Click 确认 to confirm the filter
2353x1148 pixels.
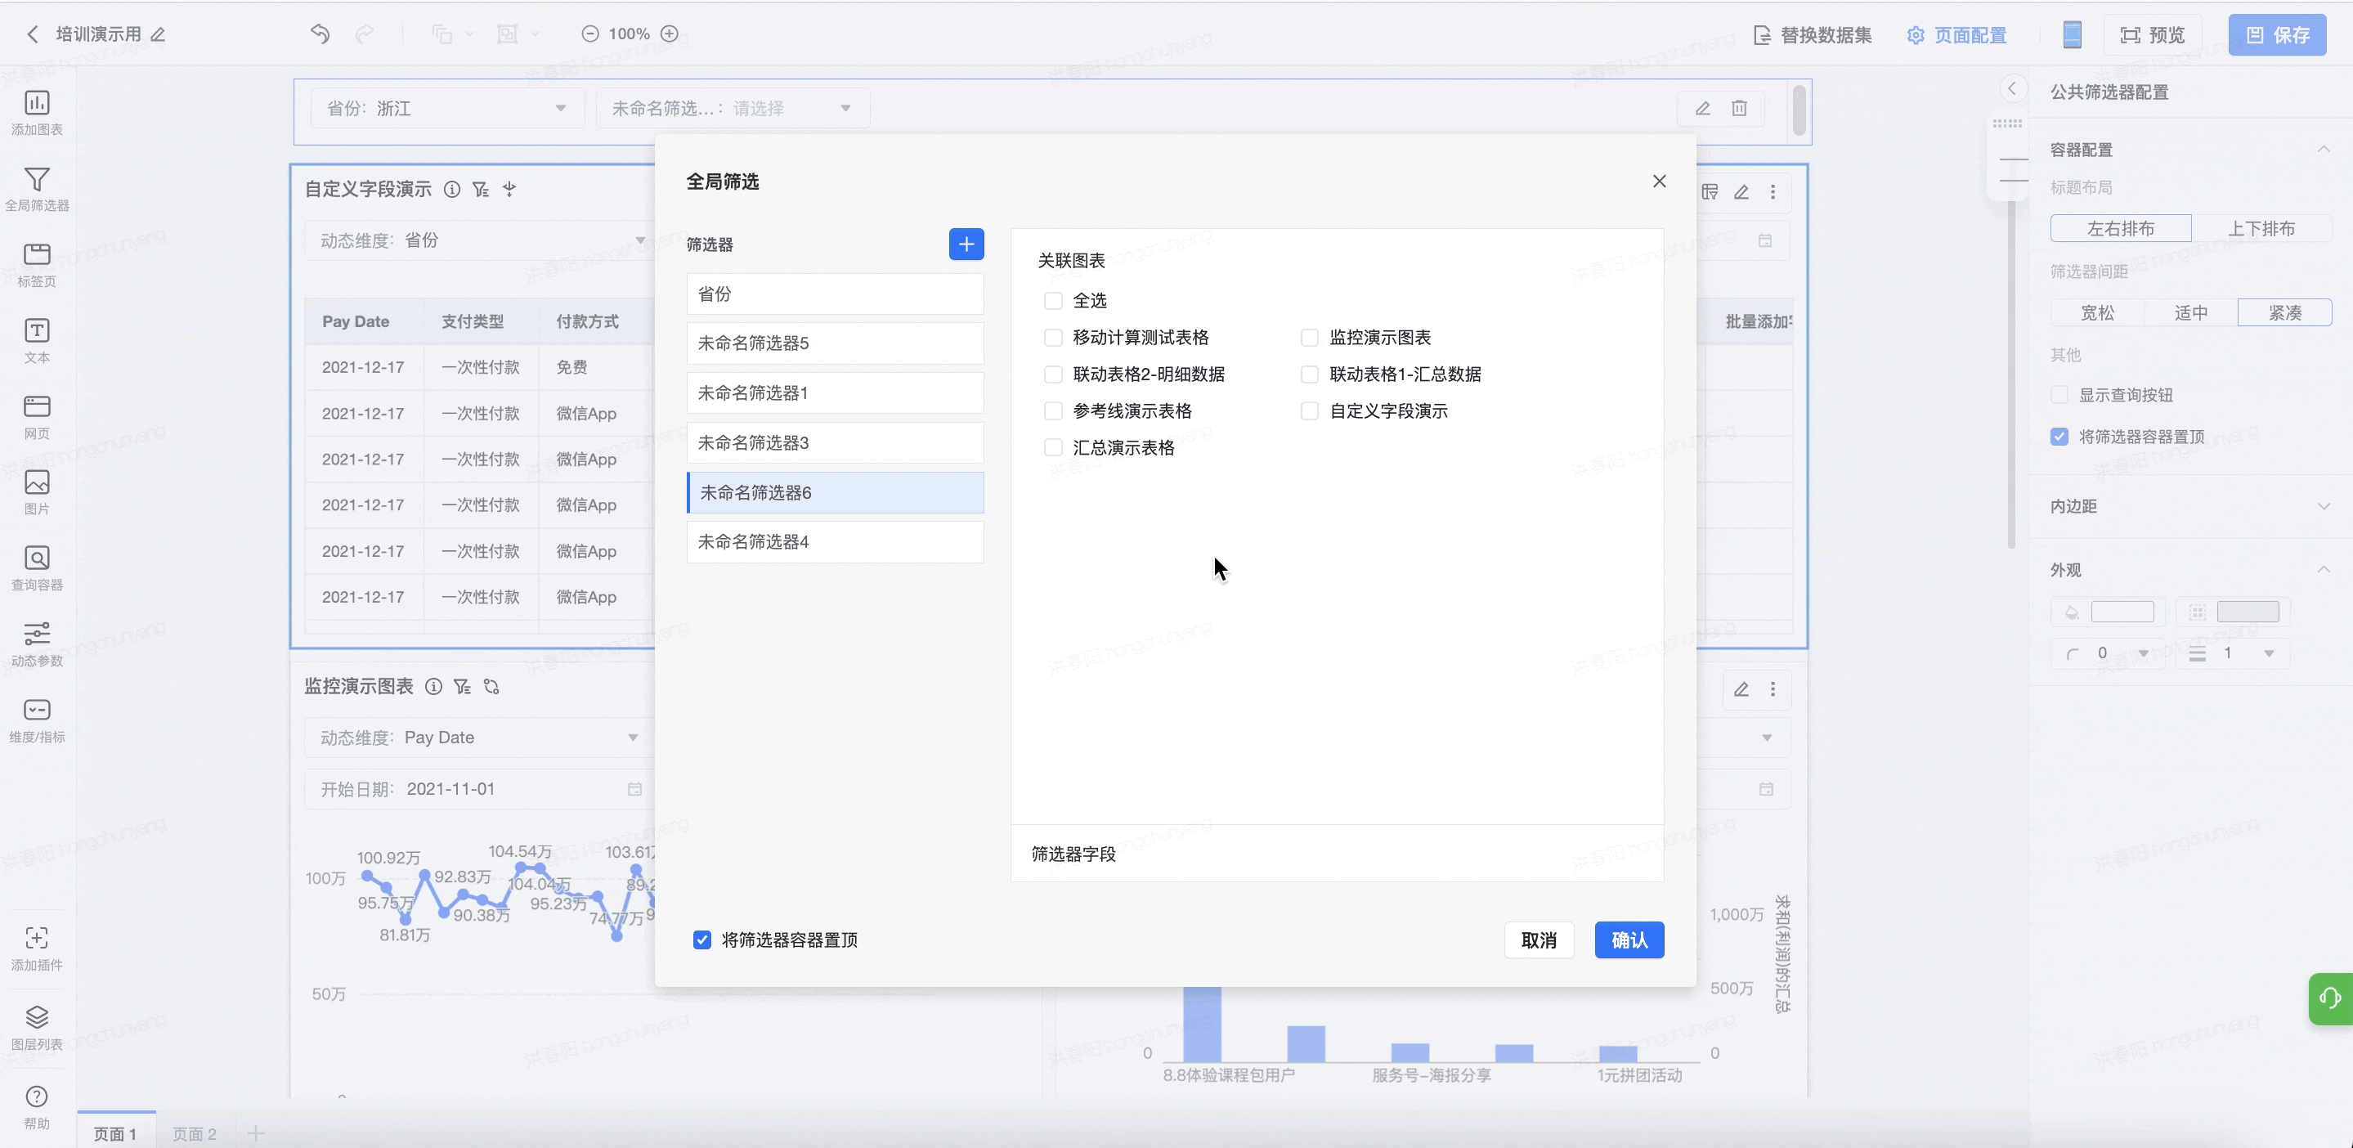(x=1629, y=939)
